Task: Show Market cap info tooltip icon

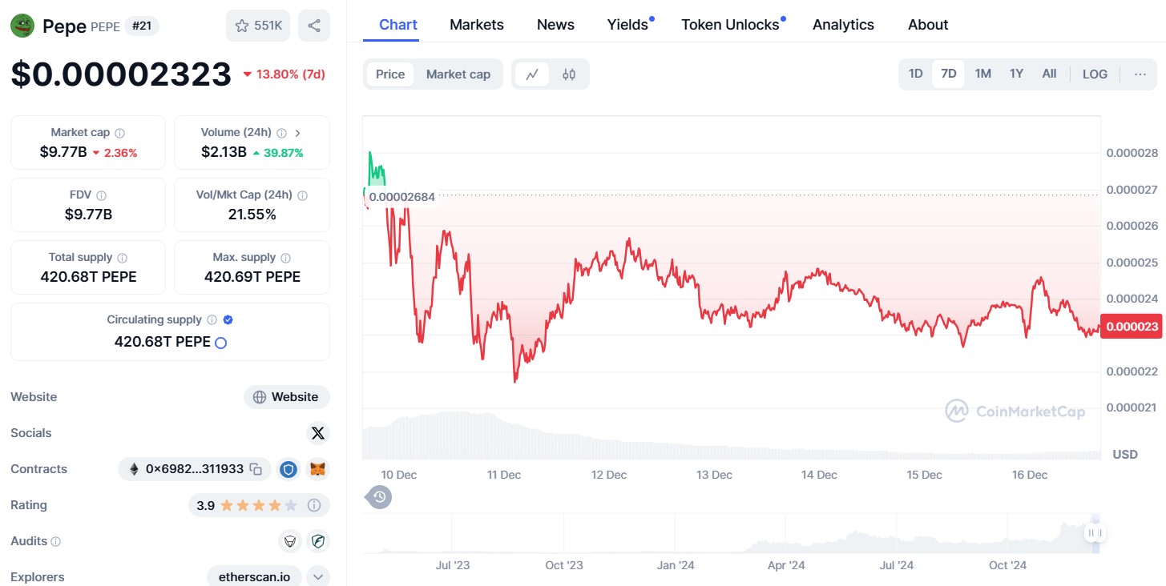Action: point(120,133)
